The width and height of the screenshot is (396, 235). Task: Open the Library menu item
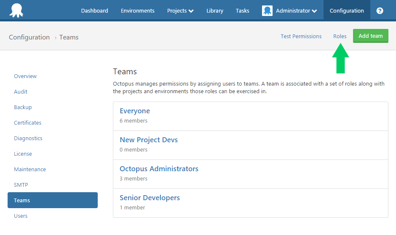[215, 10]
